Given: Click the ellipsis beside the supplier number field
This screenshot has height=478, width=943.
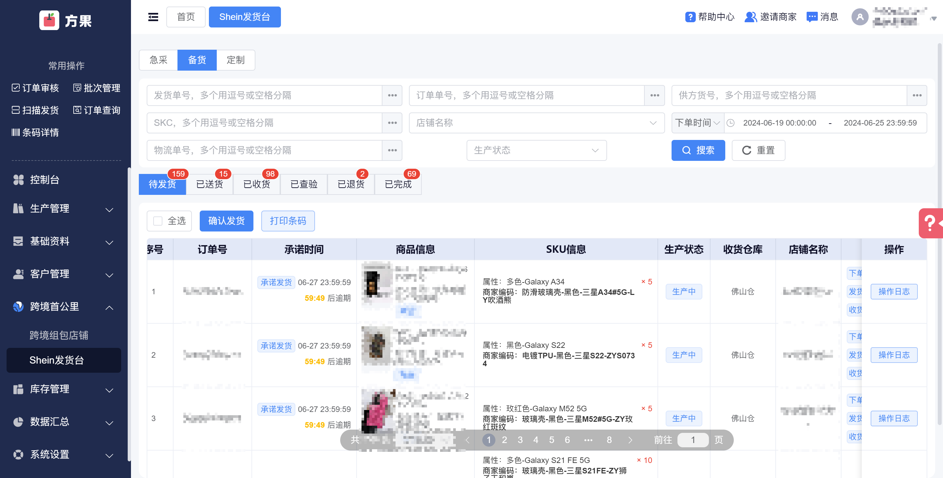Looking at the screenshot, I should click(x=917, y=95).
